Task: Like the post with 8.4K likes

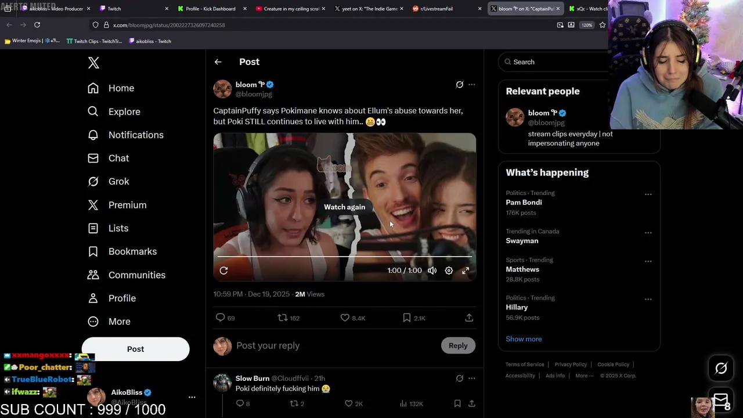Action: point(352,318)
